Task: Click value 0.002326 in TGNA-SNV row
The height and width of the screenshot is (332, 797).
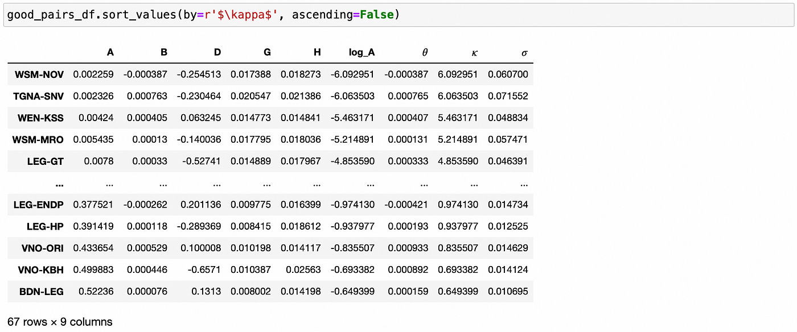Action: (x=93, y=96)
